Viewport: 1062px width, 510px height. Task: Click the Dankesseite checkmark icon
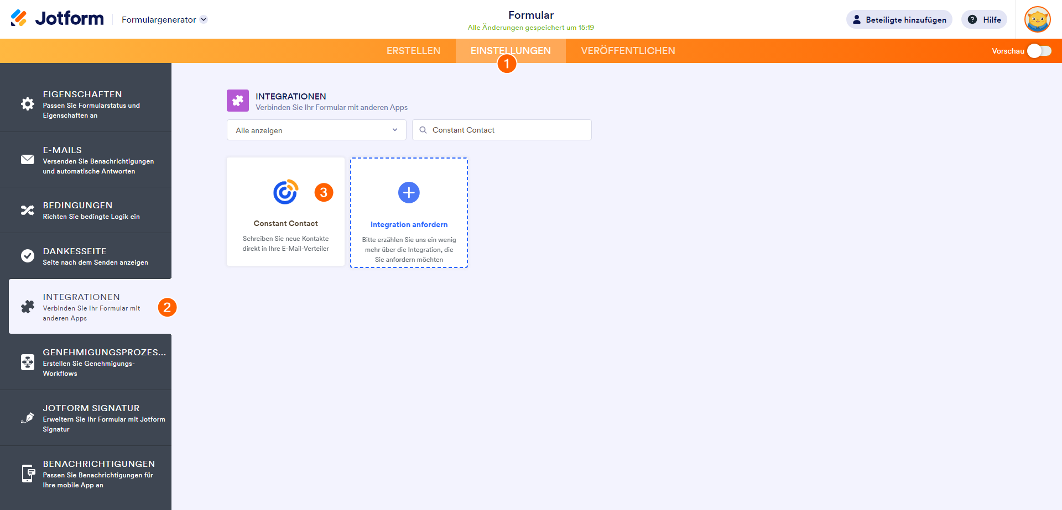[x=28, y=256]
